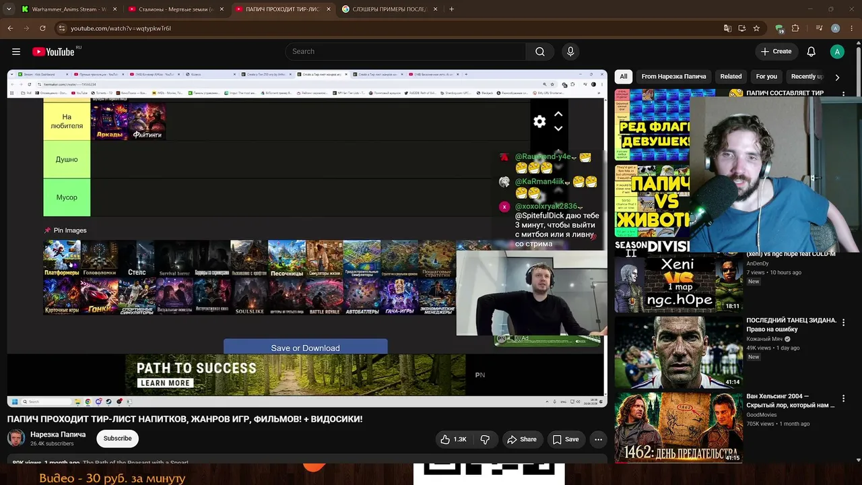Close the СЛЭШЕРЫ ПРИМЕРЫ Google tab
862x485 pixels.
coord(436,9)
